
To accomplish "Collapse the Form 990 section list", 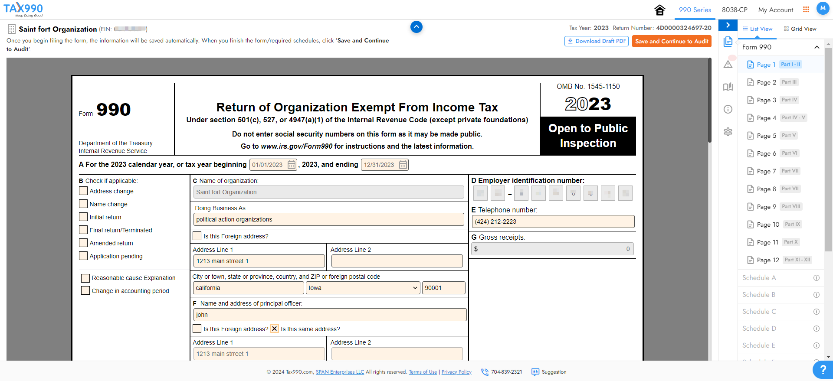I will 817,47.
